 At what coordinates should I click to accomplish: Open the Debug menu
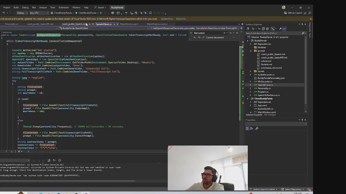(x=25, y=8)
